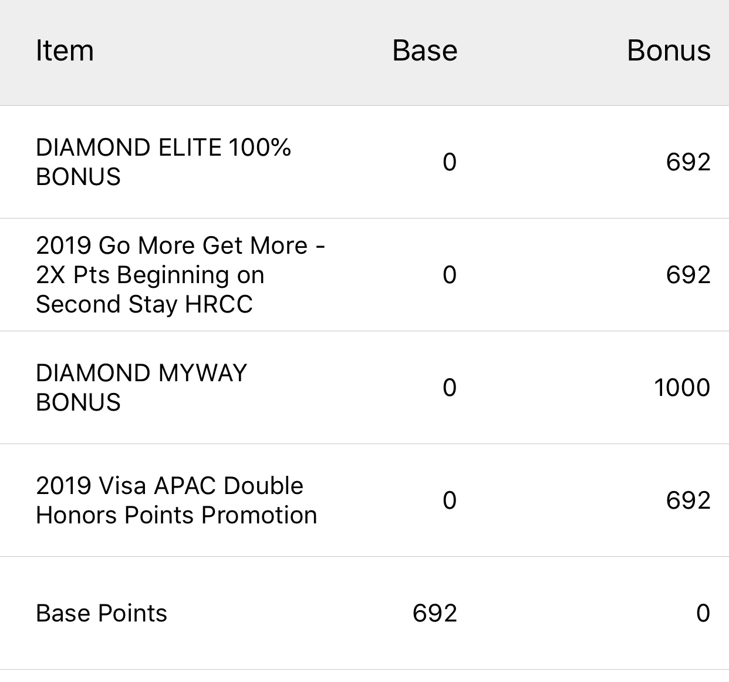Screen dimensions: 729x682
Task: Click the 0 base value for Visa APAC promotion
Action: click(x=450, y=500)
